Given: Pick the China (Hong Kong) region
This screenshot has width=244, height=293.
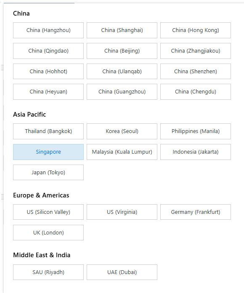Looking at the screenshot, I should [x=196, y=30].
